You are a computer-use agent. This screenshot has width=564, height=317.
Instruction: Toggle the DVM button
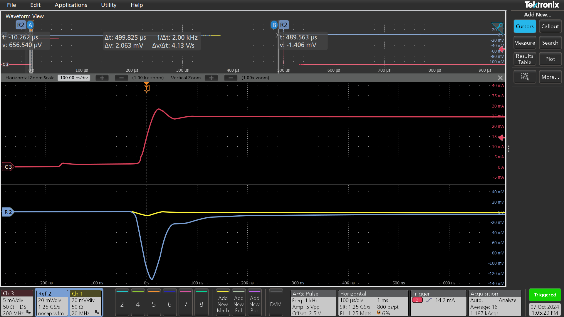coord(276,303)
